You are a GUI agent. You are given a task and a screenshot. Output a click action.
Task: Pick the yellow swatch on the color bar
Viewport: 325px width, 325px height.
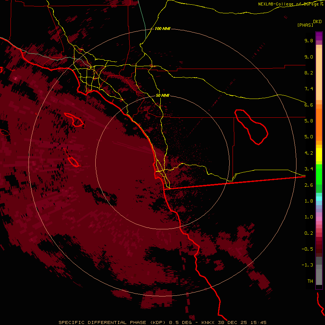319,155
